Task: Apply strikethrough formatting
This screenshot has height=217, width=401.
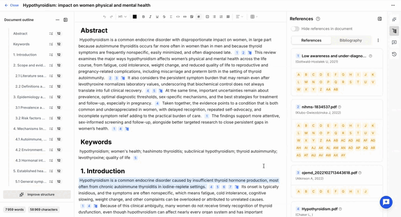Action: click(164, 17)
